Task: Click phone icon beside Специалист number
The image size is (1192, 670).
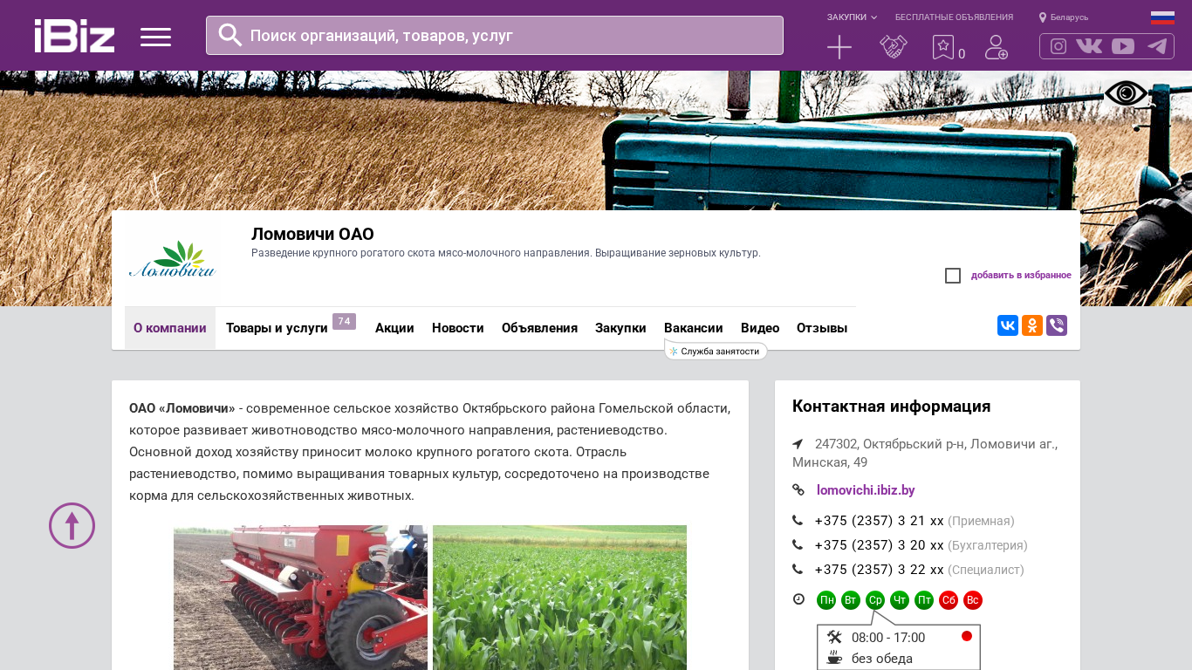Action: [798, 570]
